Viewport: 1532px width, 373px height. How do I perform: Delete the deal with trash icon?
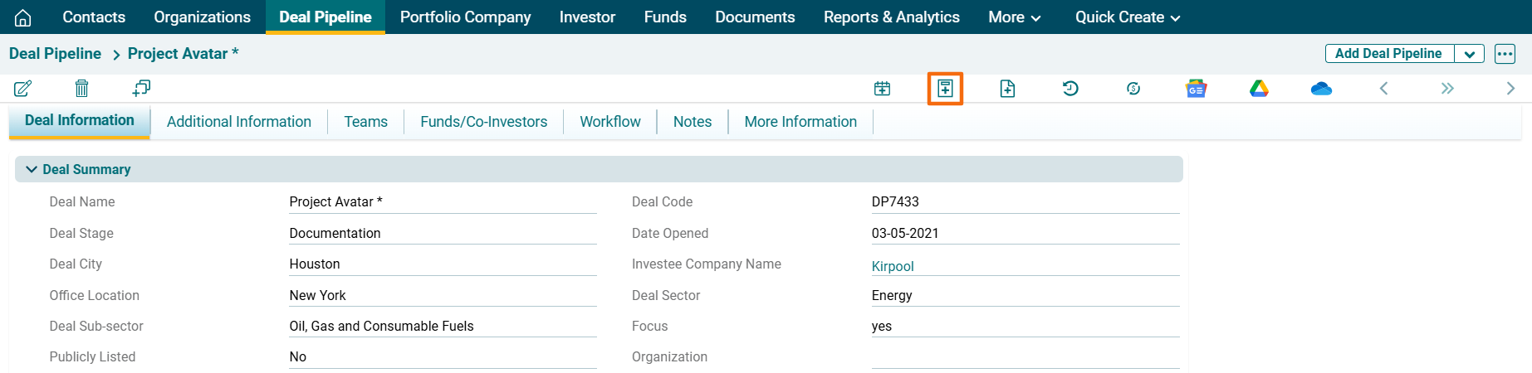pos(81,88)
